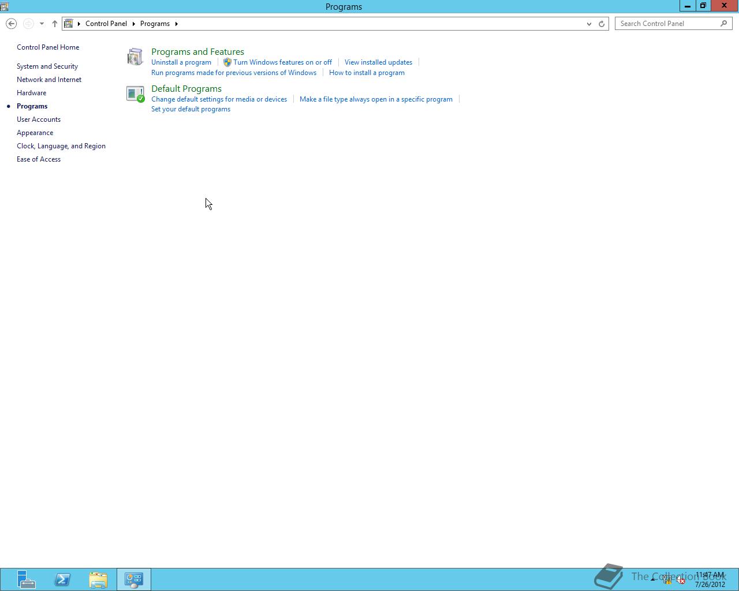Click the shield icon beside Windows features

(x=227, y=62)
